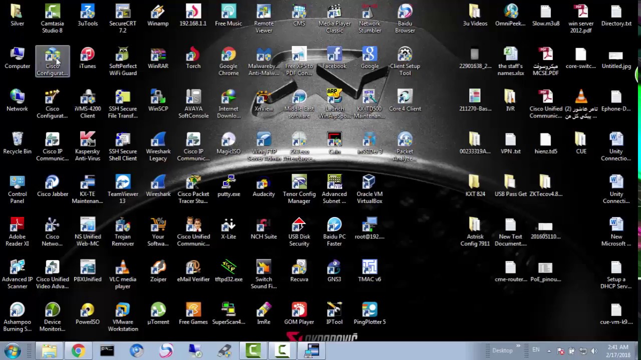Click the Facebook desktop shortcut
Image resolution: width=641 pixels, height=360 pixels.
pos(335,58)
